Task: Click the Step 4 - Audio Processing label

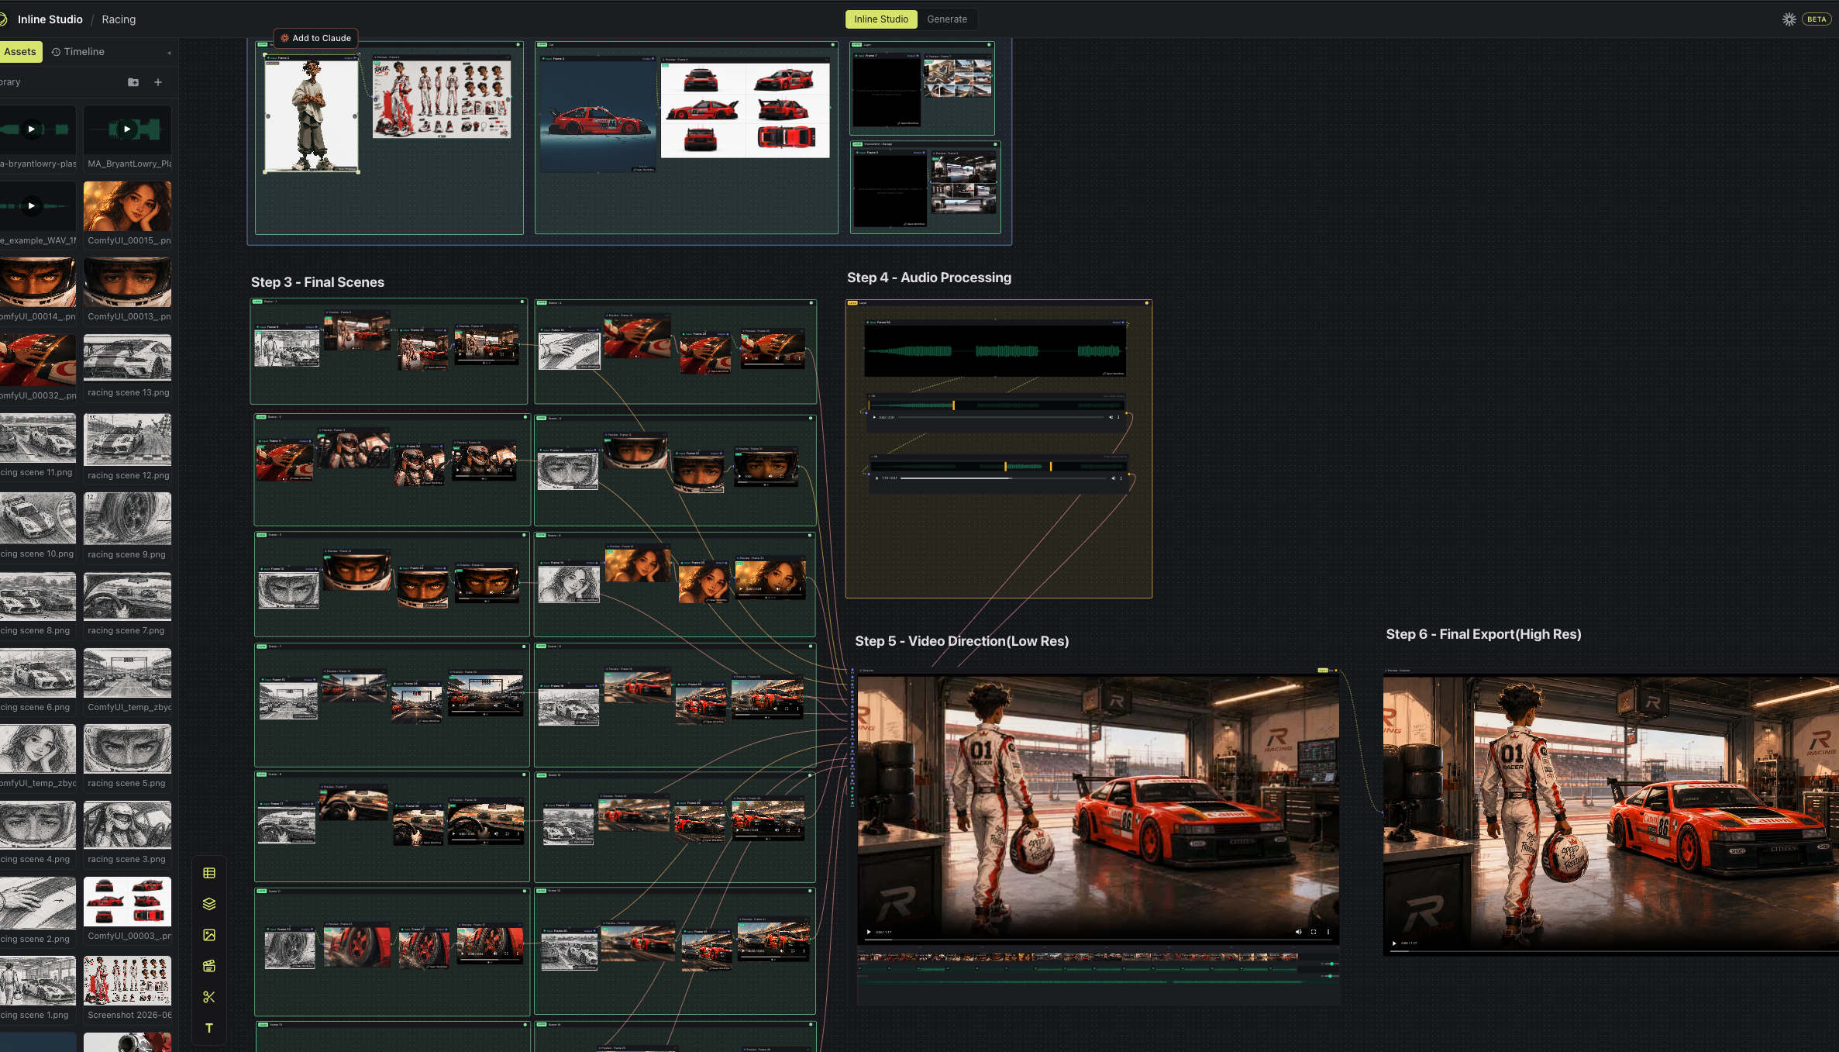Action: coord(929,278)
